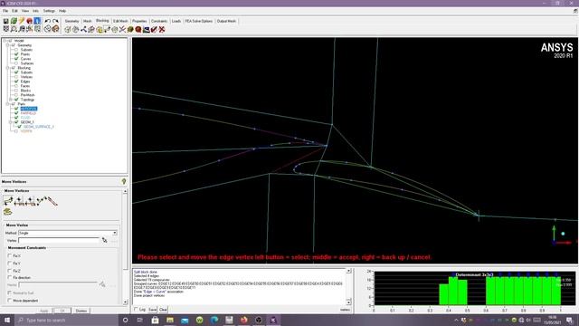Select the Solid shaded display icon
579x326 pixels.
tap(55, 29)
